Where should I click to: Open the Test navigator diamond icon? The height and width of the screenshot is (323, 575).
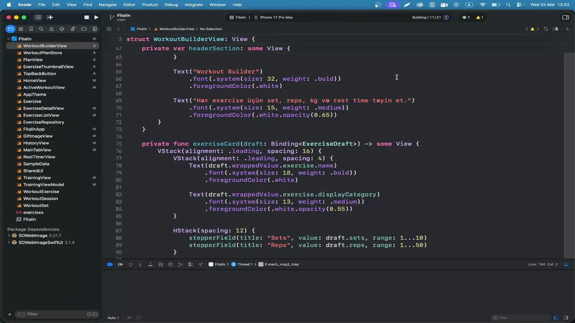click(62, 29)
